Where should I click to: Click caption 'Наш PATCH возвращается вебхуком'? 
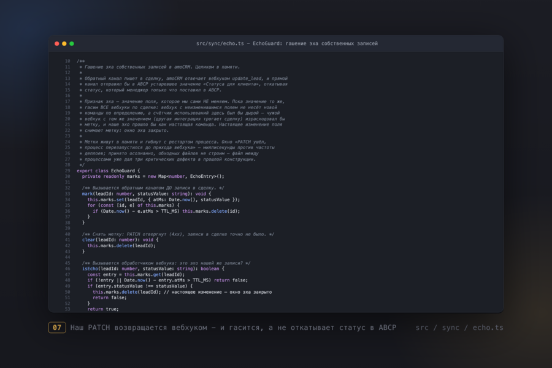pos(139,328)
